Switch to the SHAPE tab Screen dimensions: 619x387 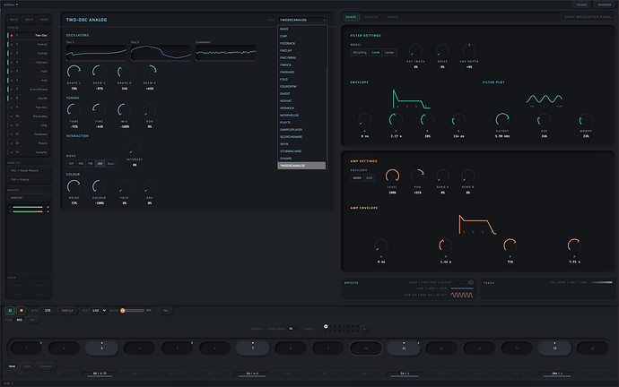351,17
